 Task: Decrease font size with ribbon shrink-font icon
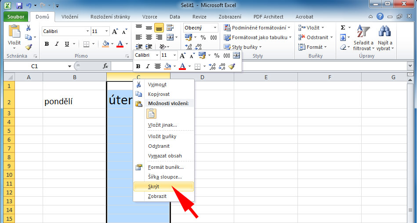click(124, 31)
